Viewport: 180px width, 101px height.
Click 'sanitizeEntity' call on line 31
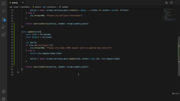41,24
